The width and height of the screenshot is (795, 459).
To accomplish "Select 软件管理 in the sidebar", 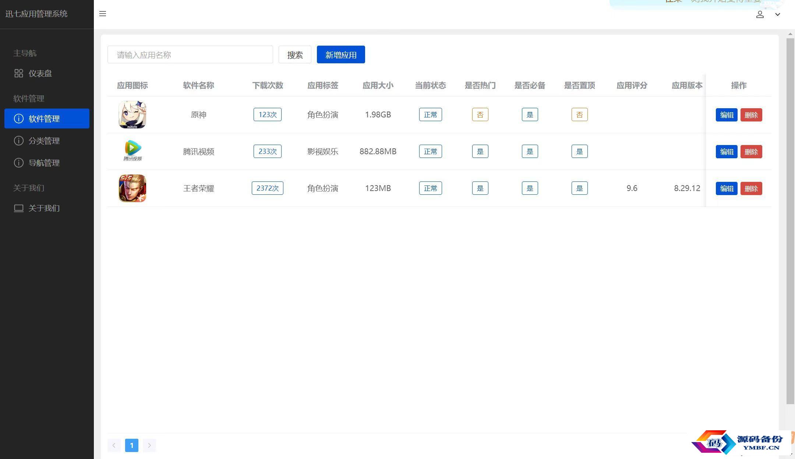I will coord(47,119).
